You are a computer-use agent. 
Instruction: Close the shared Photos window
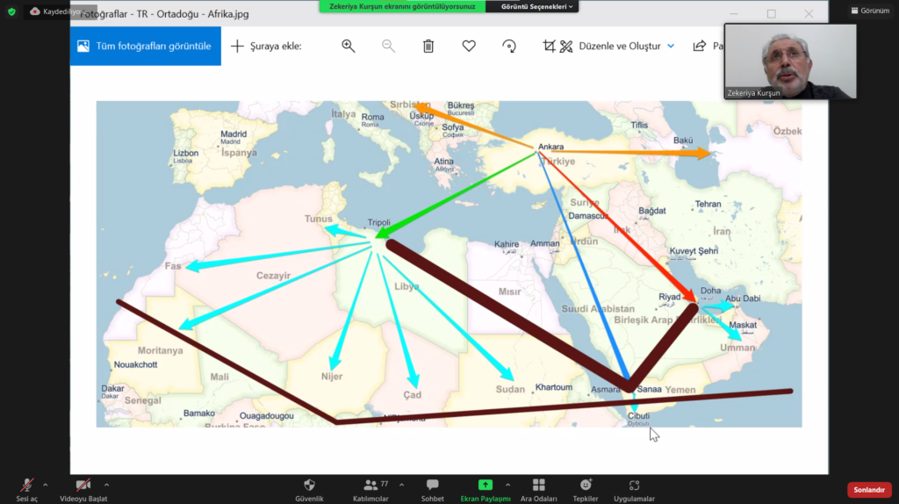(x=809, y=13)
